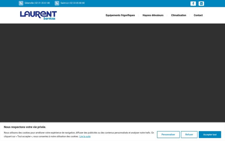Open the Climatisation menu item
The height and width of the screenshot is (141, 225).
pyautogui.click(x=178, y=15)
